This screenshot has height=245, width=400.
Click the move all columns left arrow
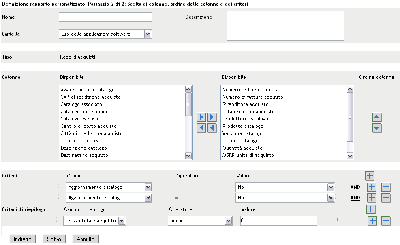[212, 128]
